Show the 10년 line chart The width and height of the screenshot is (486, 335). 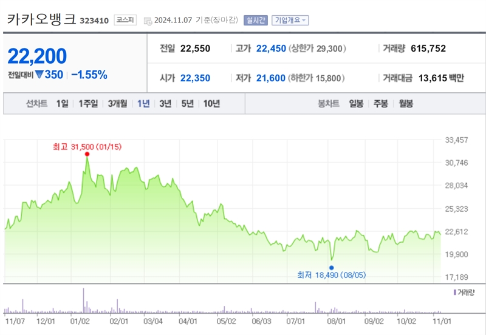pos(211,103)
